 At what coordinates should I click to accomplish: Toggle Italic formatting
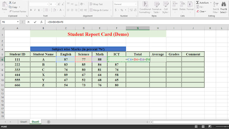click(35, 10)
